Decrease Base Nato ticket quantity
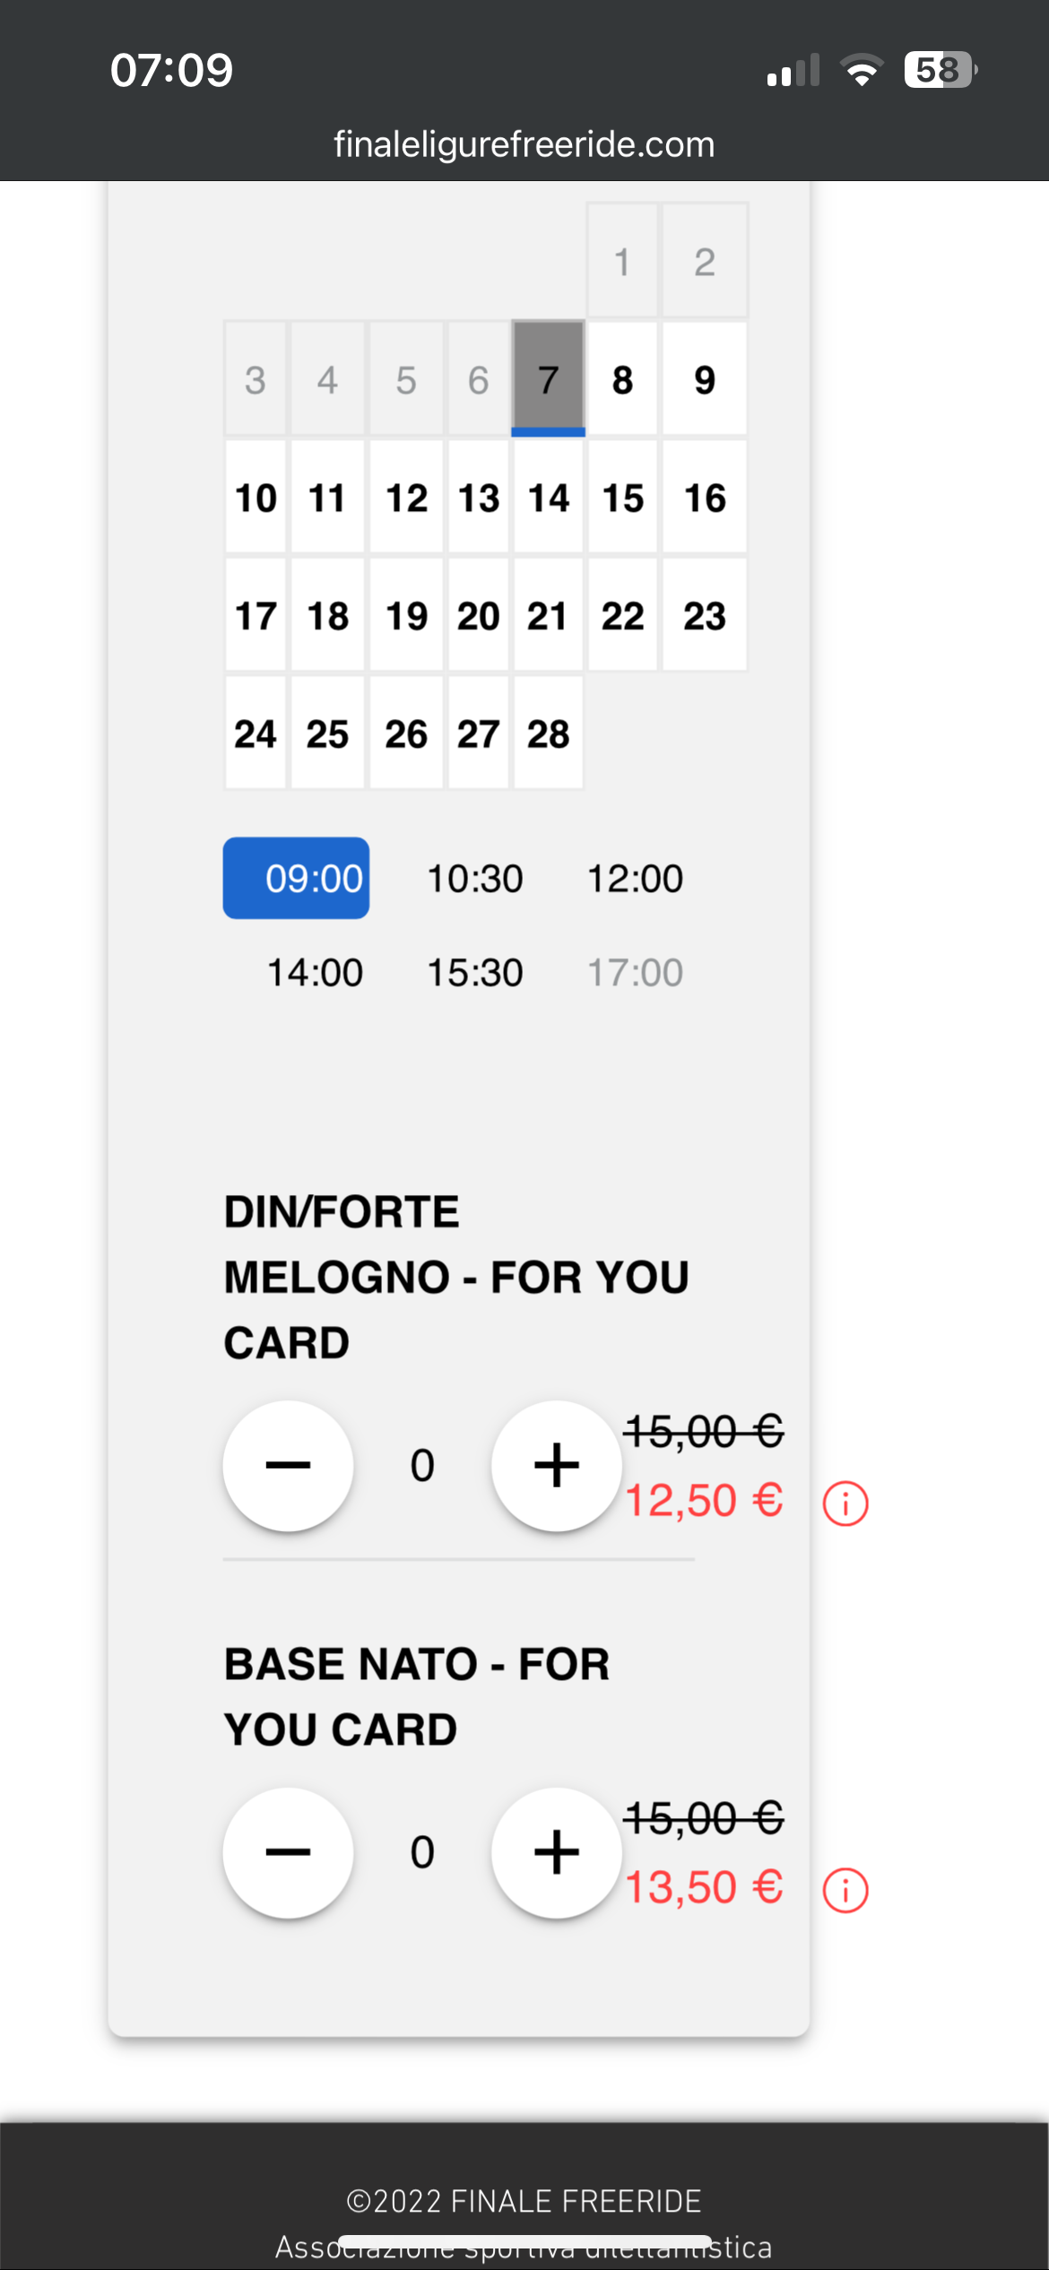The image size is (1049, 2270). pyautogui.click(x=288, y=1852)
